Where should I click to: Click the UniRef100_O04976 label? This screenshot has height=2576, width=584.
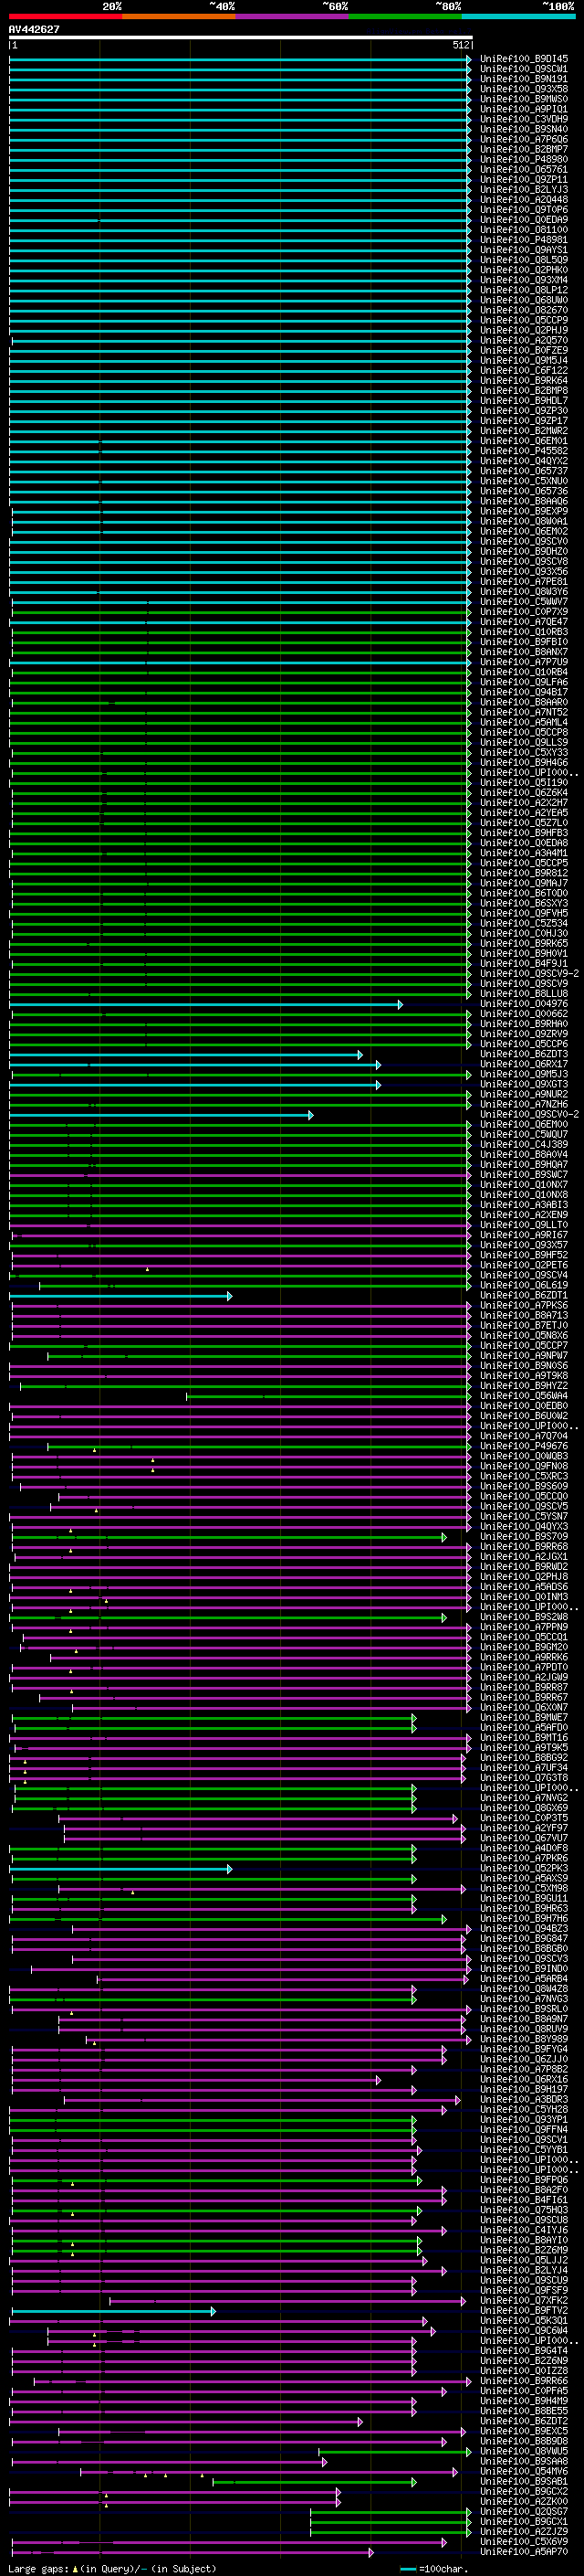click(524, 1004)
